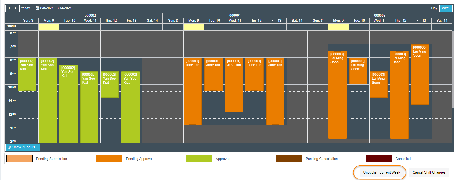Click 000001 resource group header
This screenshot has width=457, height=180.
click(x=235, y=16)
